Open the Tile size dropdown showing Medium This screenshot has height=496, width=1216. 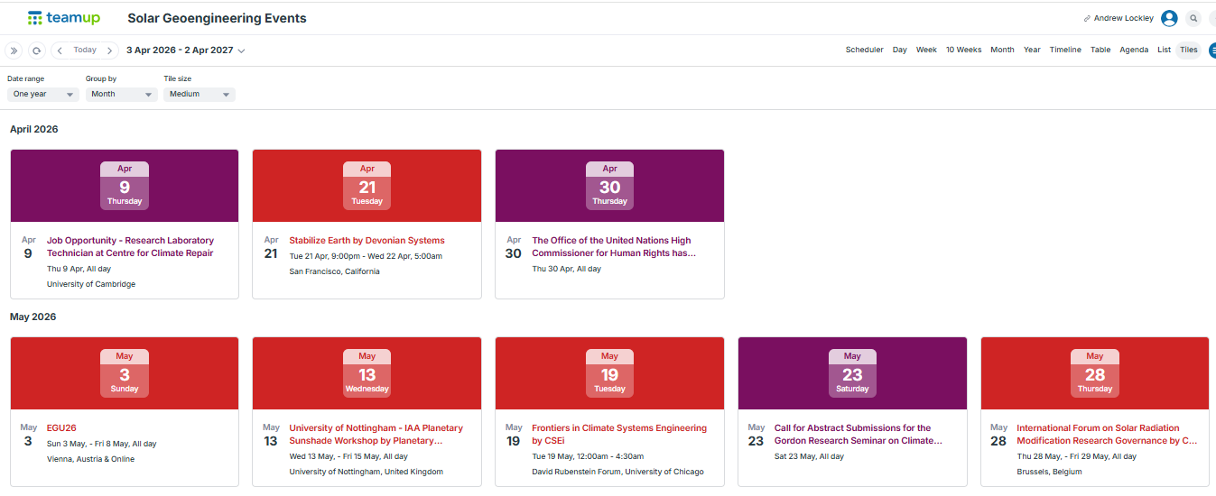click(x=200, y=94)
